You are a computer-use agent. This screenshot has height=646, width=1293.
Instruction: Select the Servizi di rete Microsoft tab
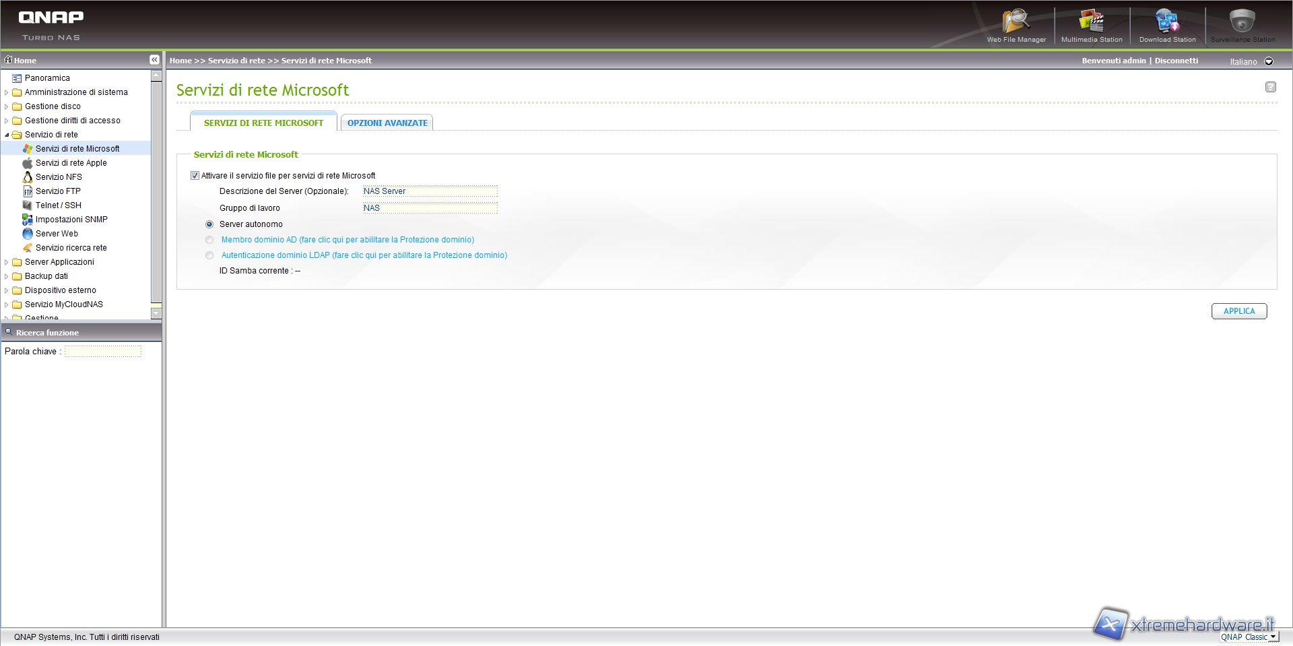point(263,123)
